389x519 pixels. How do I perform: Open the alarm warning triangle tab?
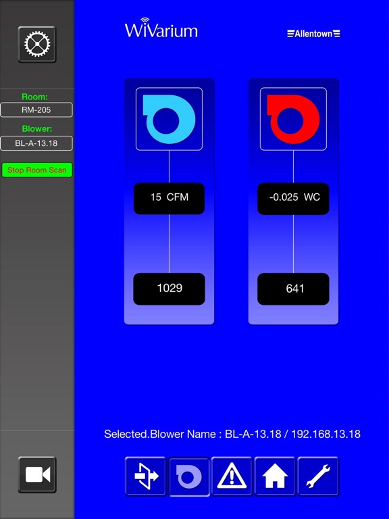(232, 476)
